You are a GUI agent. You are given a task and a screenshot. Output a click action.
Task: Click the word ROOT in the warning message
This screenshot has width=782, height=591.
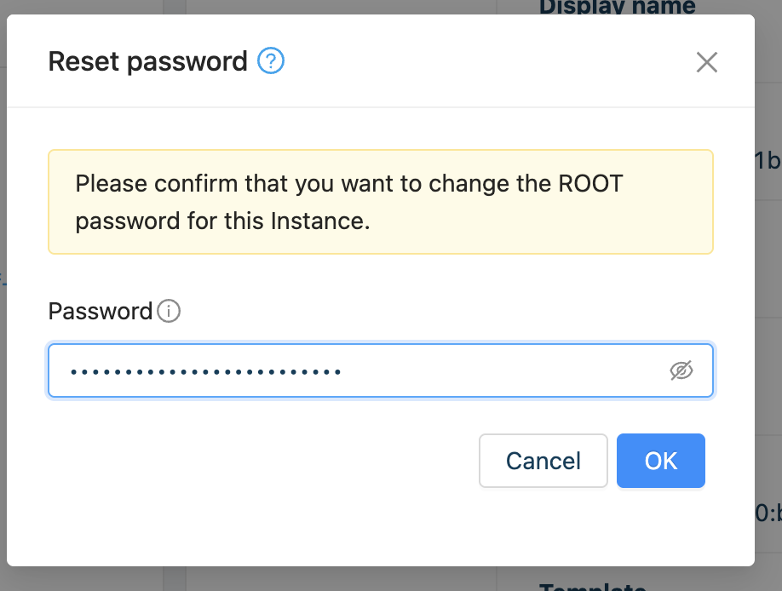[x=590, y=184]
